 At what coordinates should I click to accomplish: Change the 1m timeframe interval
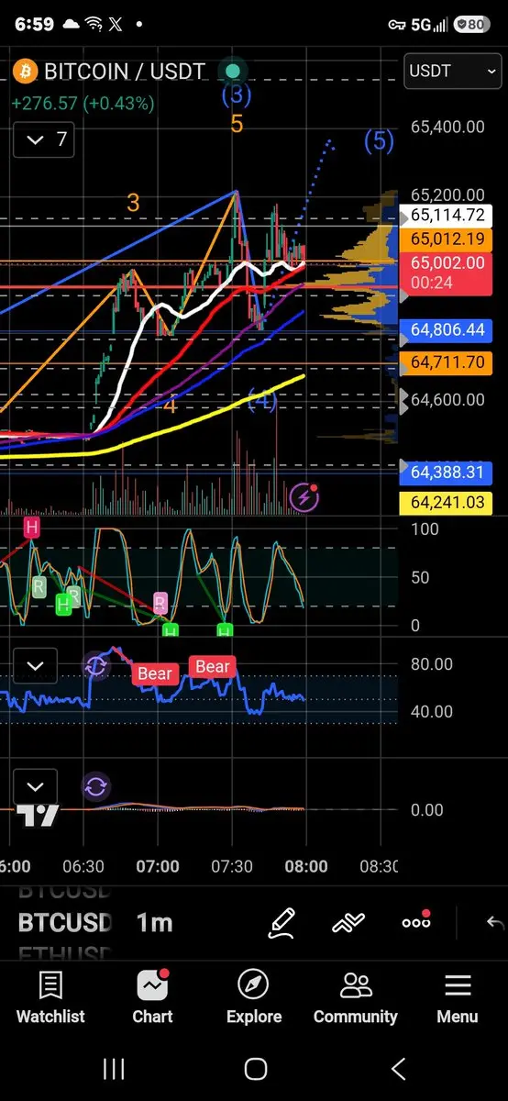[x=154, y=922]
